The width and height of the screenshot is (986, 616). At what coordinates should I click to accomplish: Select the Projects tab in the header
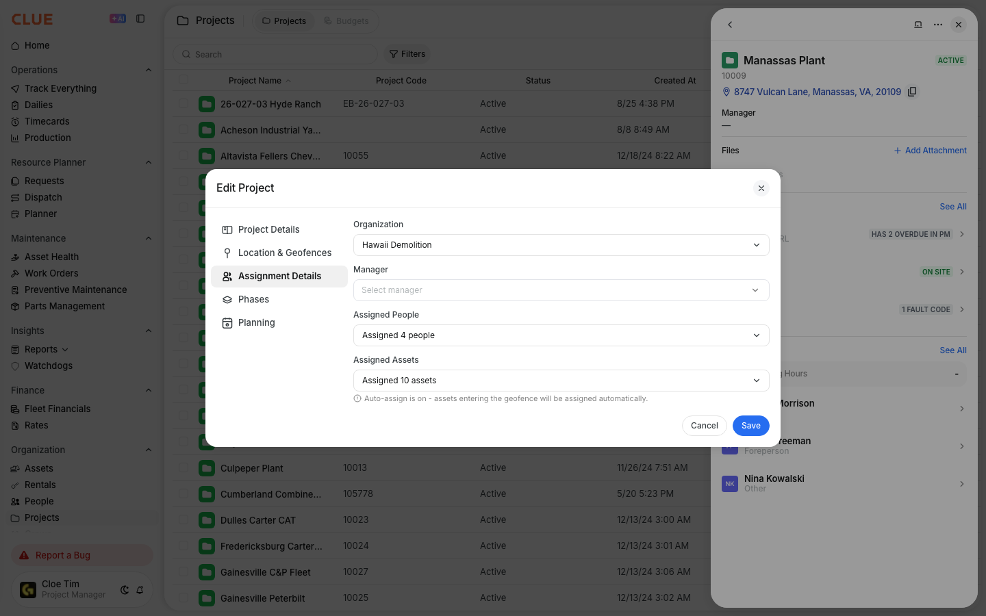[283, 21]
